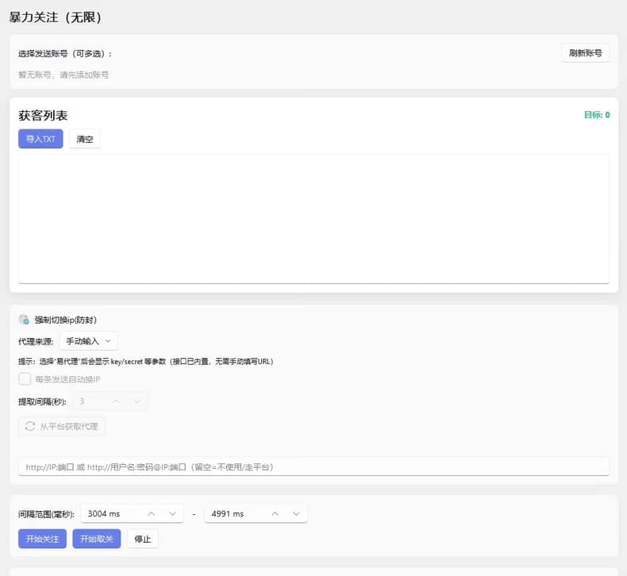Click the 提取间隔(秒) number field
The height and width of the screenshot is (576, 627).
[110, 401]
